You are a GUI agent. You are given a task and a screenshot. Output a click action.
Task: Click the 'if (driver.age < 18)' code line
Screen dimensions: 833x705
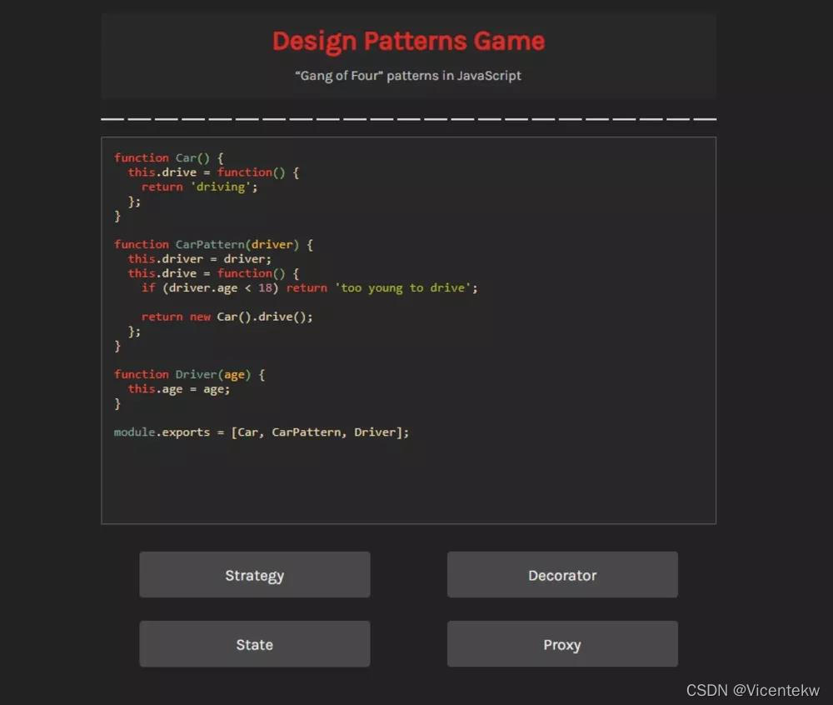309,288
